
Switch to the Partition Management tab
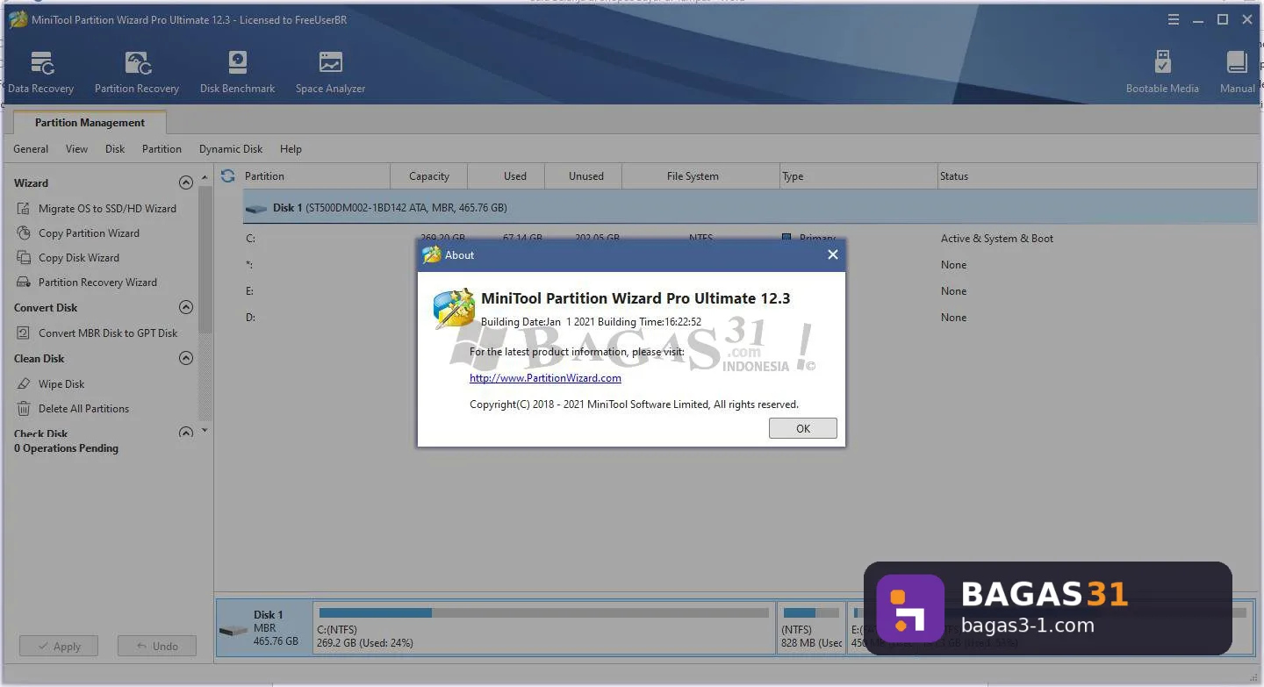pyautogui.click(x=90, y=123)
